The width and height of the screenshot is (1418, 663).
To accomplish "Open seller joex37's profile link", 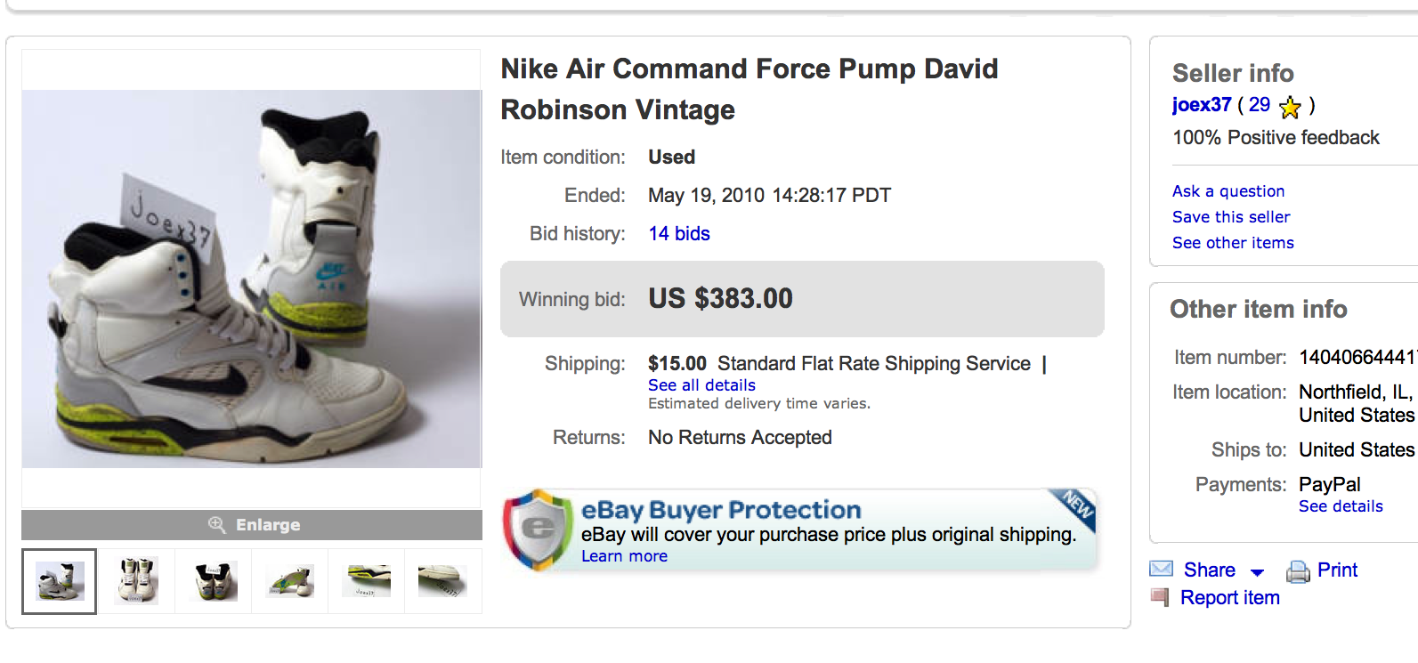I will point(1201,105).
